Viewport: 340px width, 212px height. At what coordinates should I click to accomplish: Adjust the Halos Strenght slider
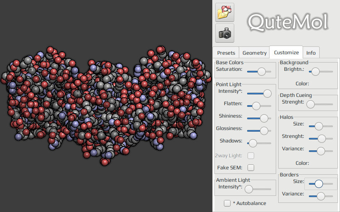click(x=322, y=139)
